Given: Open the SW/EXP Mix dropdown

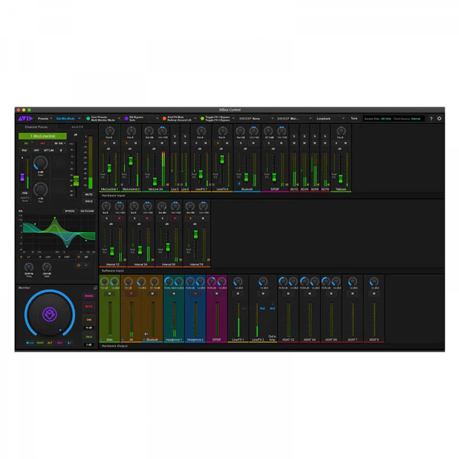Looking at the screenshot, I should tap(294, 119).
